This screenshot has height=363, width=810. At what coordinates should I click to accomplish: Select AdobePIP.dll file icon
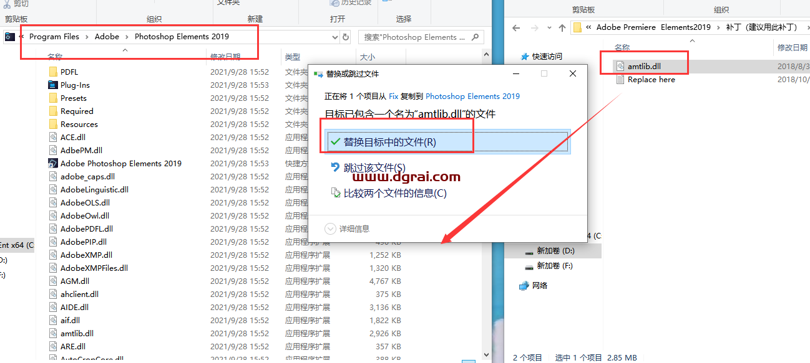[x=53, y=242]
